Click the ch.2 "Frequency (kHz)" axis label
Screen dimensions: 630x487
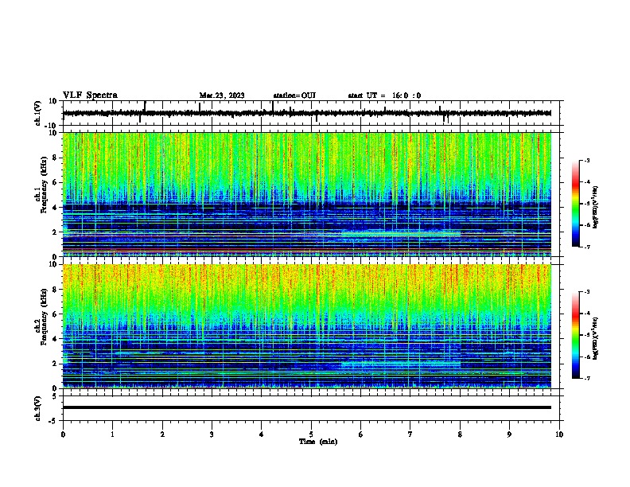pyautogui.click(x=44, y=317)
